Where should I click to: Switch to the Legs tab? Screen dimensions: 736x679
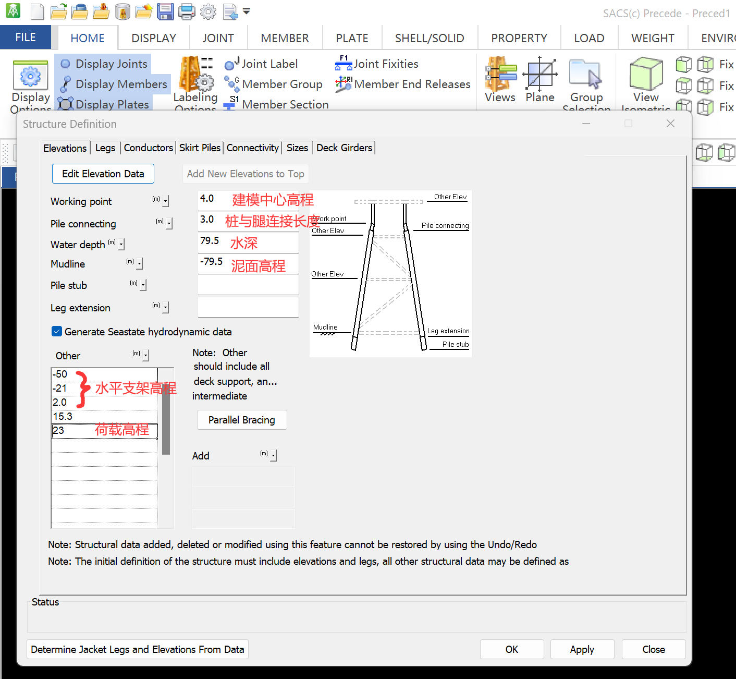click(x=105, y=148)
